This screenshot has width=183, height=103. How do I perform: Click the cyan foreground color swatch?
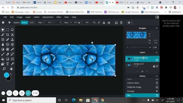pos(7,75)
